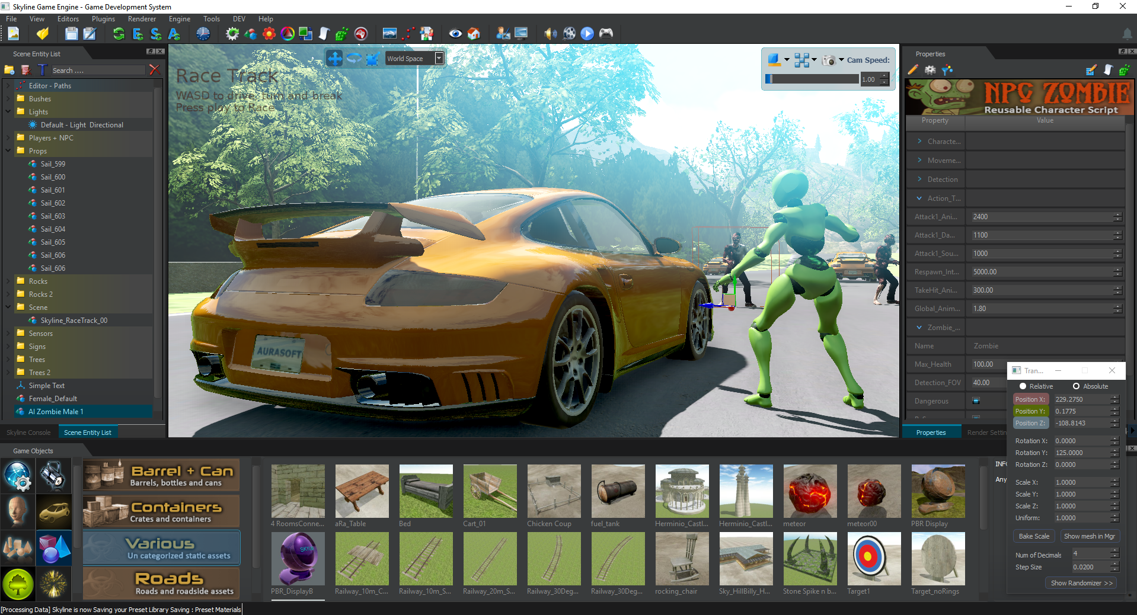The height and width of the screenshot is (615, 1137).
Task: Switch to the Skyline Console tab
Action: (28, 432)
